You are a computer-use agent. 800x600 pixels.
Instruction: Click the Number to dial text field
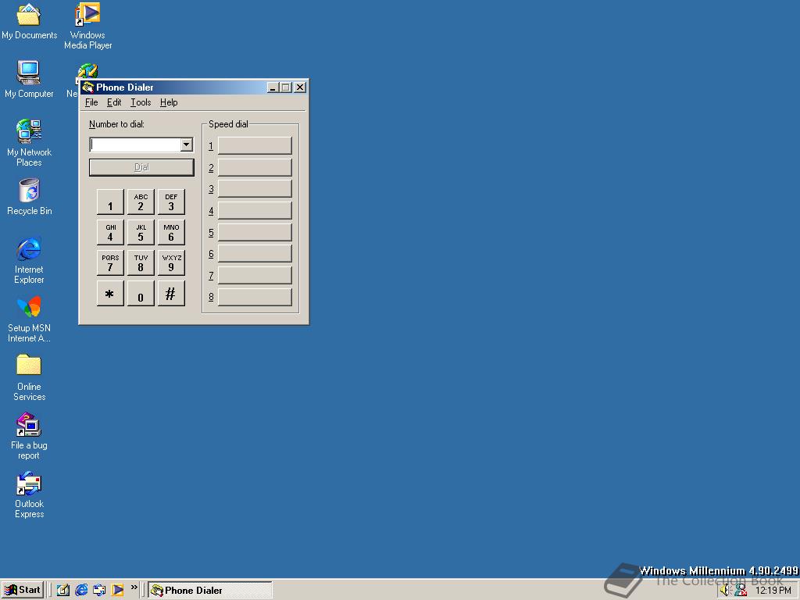coord(135,145)
